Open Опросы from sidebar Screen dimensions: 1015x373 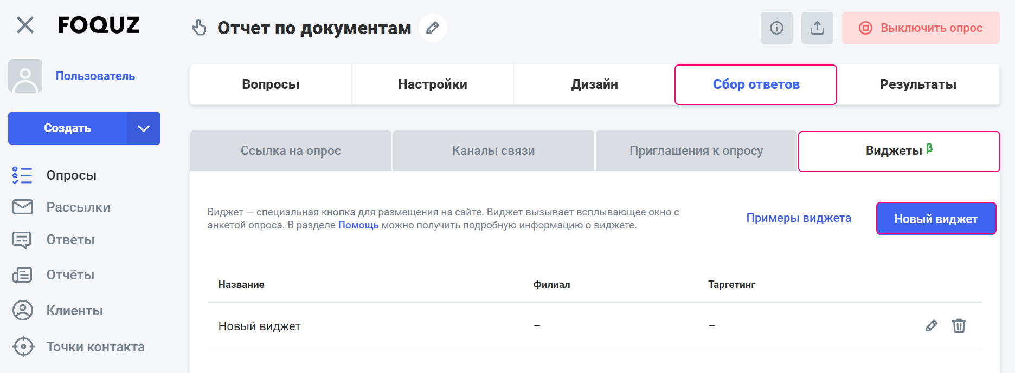coord(71,175)
